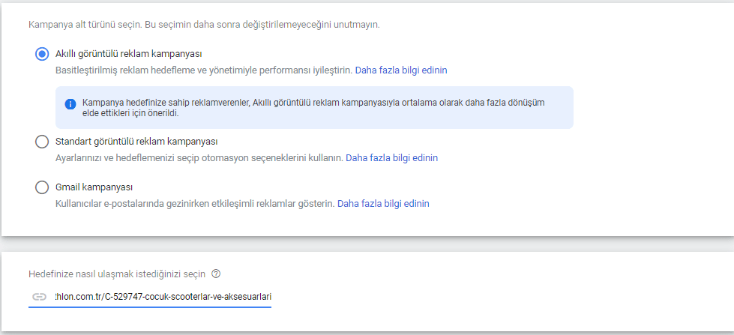734x335 pixels.
Task: Click the 'Gmail kampanyası' label text
Action: (x=94, y=187)
